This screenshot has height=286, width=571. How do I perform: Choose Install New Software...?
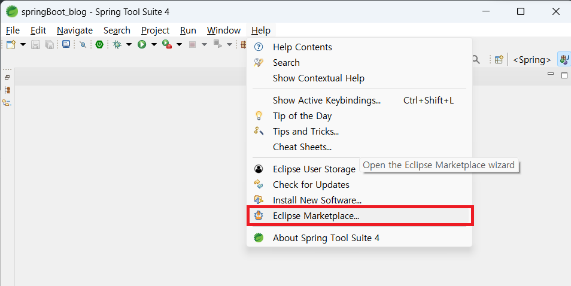[360, 200]
